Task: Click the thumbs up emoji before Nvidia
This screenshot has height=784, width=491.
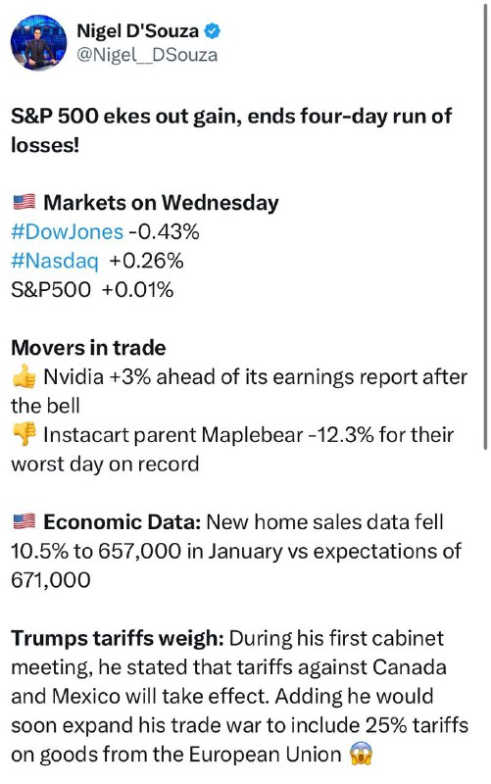Action: coord(24,376)
